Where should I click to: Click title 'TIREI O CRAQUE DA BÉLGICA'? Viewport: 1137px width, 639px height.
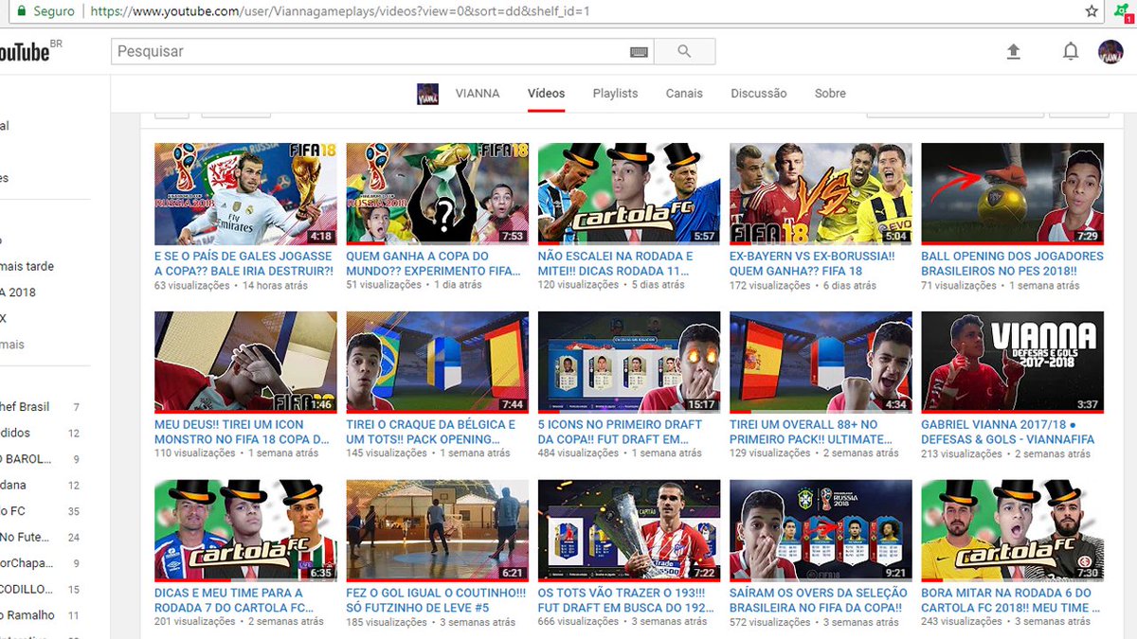coord(431,432)
